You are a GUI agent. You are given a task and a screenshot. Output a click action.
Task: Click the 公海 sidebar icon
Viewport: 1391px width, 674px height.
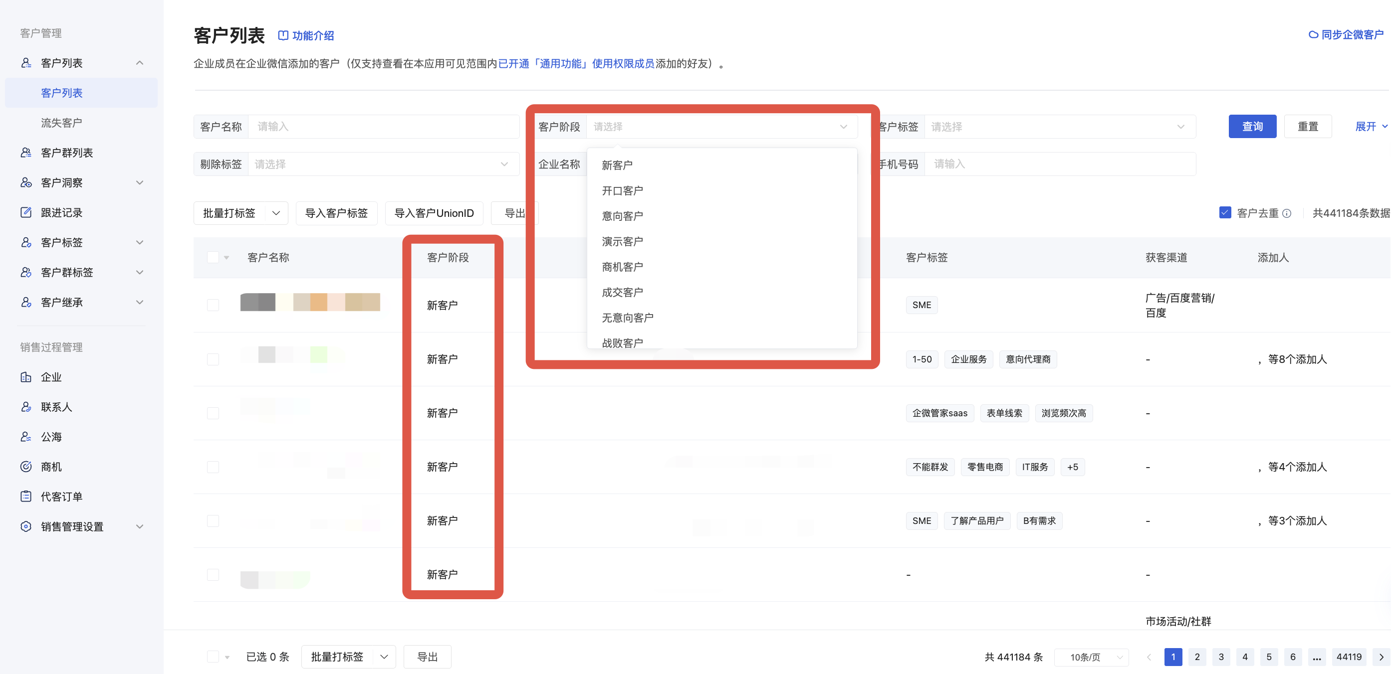point(26,437)
